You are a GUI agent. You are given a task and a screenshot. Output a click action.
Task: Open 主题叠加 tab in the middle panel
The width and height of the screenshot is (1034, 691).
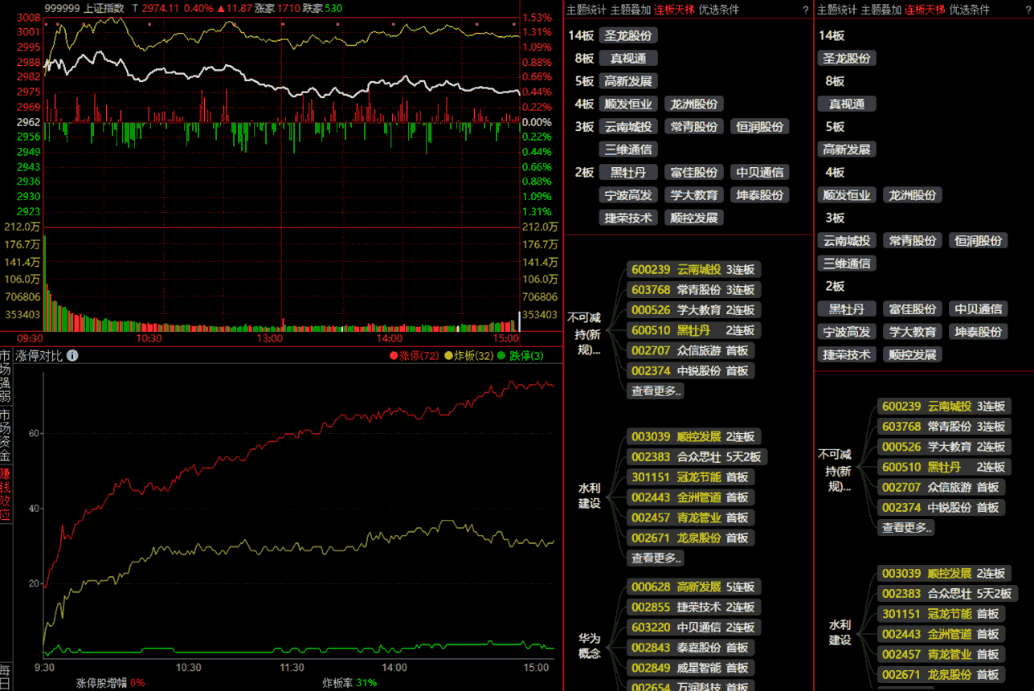(x=631, y=10)
